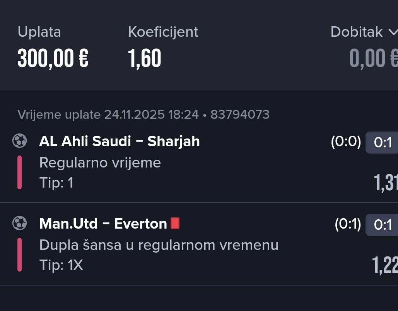Click the 0:1 score badge for Man.Utd match
The image size is (398, 311).
click(383, 225)
